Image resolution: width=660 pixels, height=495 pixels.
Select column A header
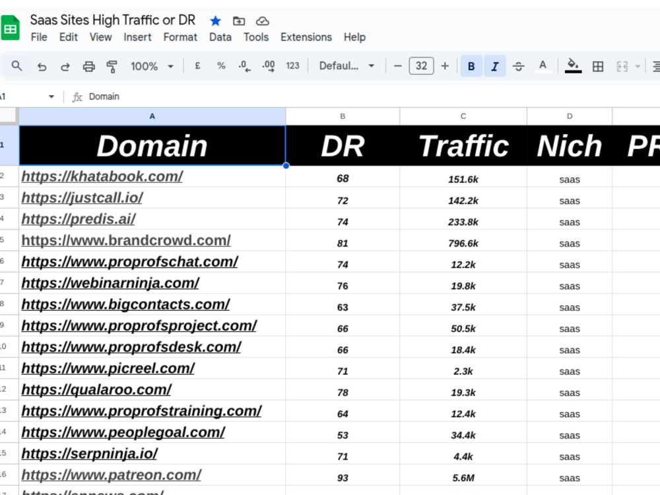(152, 116)
